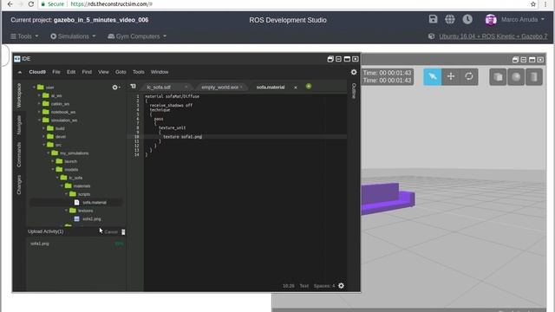Viewport: 555px width, 312px height.
Task: Open the Edit menu in the IDE
Action: (71, 72)
